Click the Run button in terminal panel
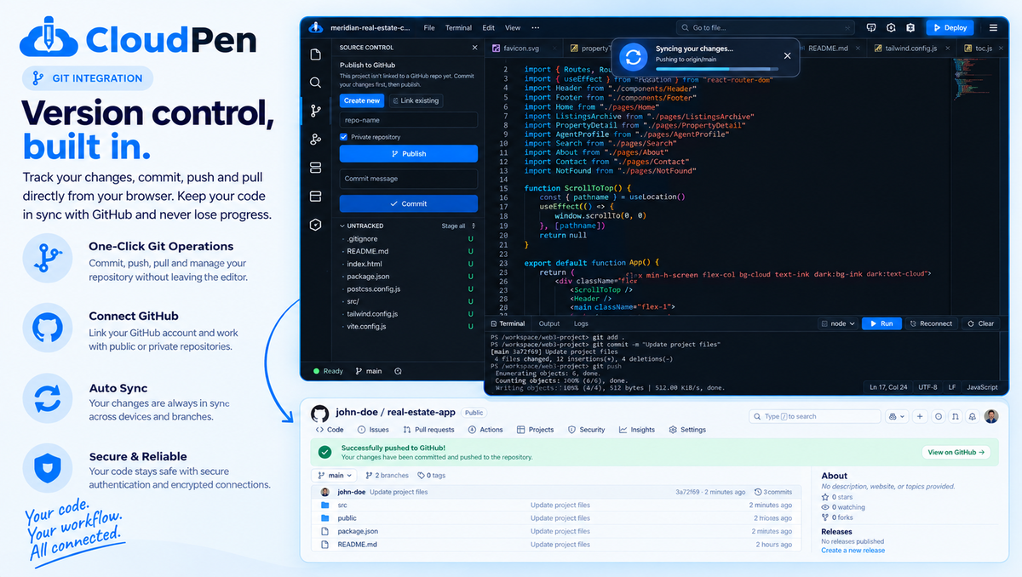 point(881,323)
